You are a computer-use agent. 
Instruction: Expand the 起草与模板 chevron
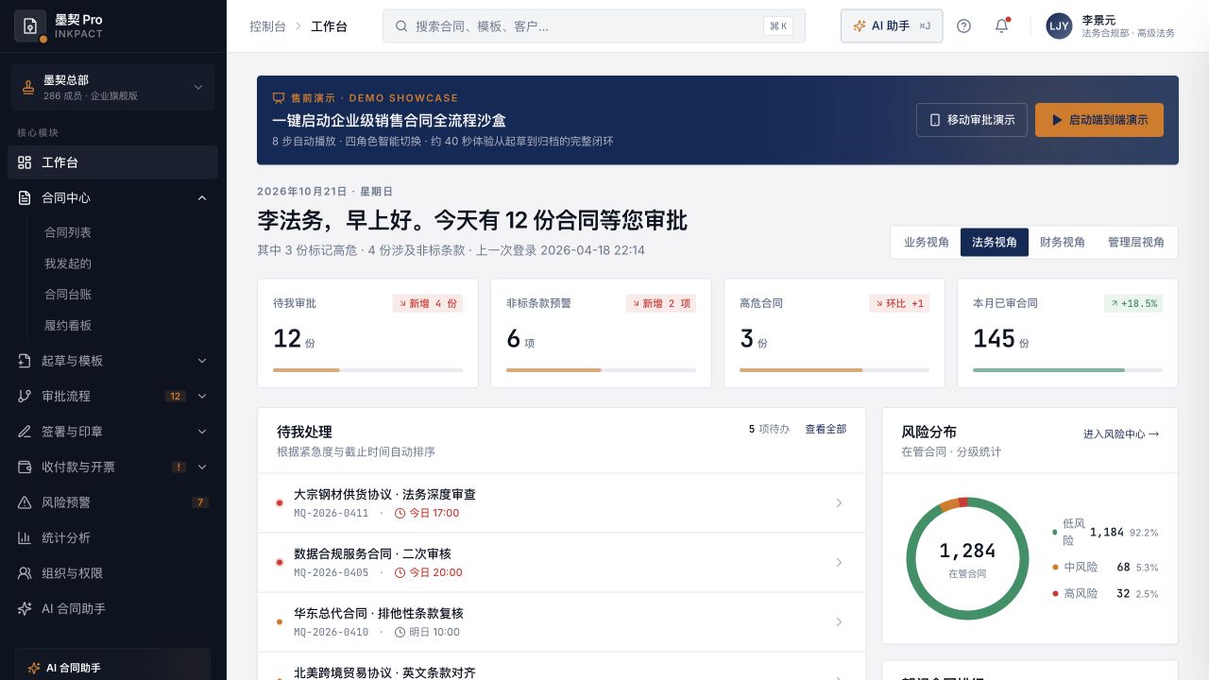[202, 361]
